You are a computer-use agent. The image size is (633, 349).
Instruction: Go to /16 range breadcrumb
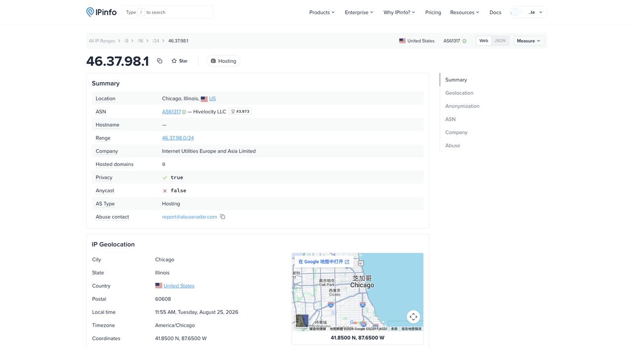click(x=140, y=41)
